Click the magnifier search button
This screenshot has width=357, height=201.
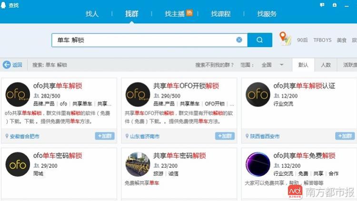(259, 40)
